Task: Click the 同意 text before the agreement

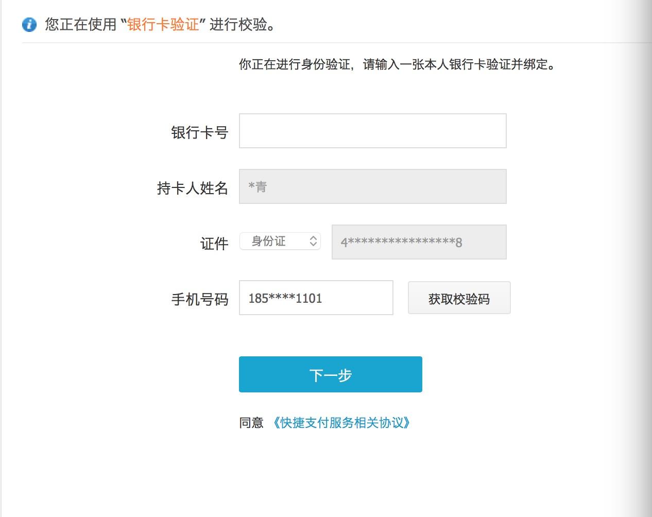Action: coord(251,423)
